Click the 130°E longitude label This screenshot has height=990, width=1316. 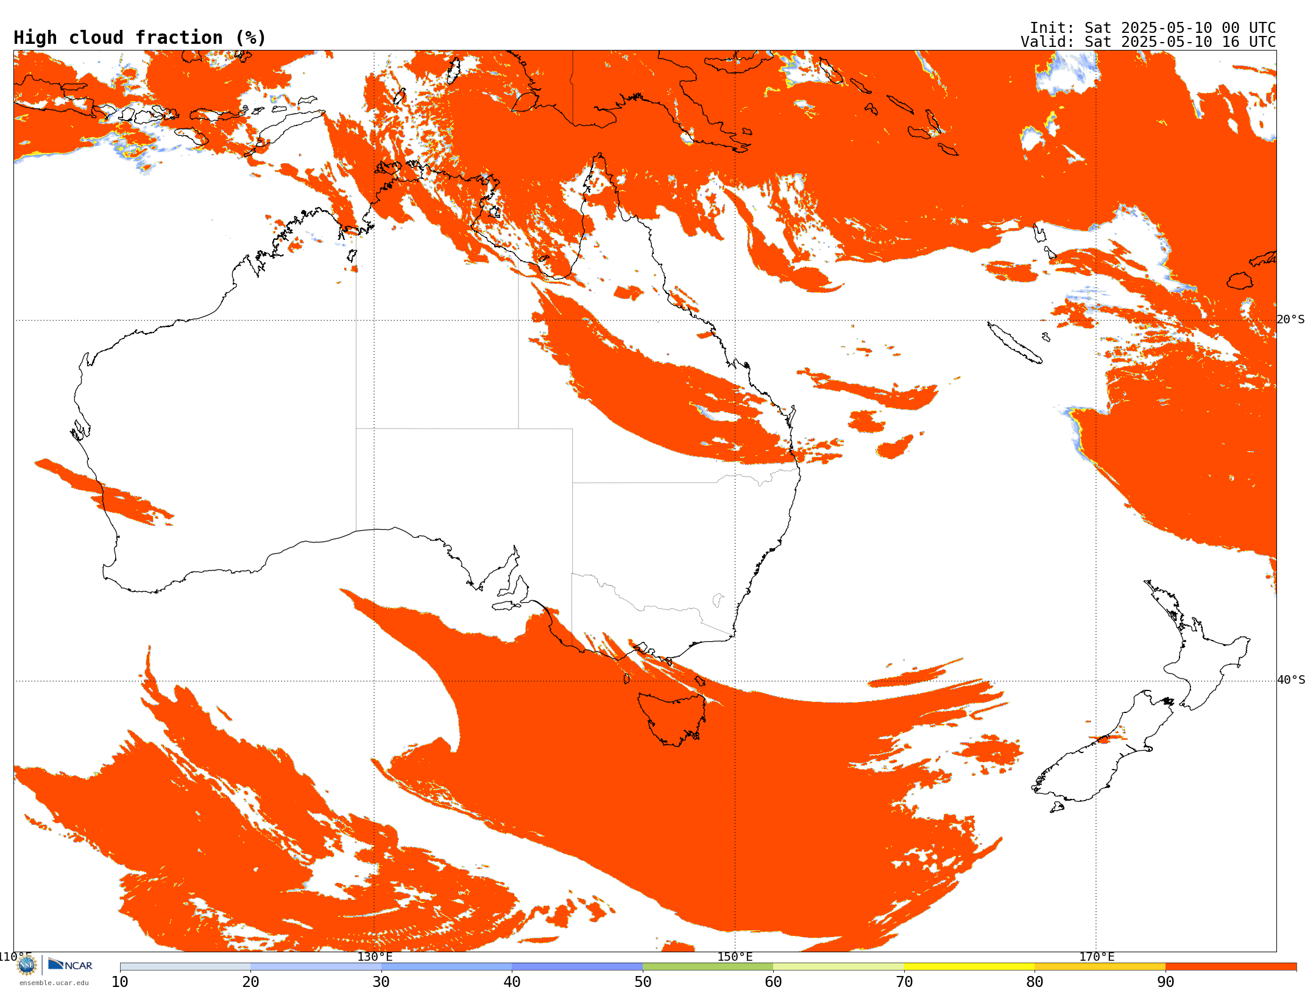(375, 957)
